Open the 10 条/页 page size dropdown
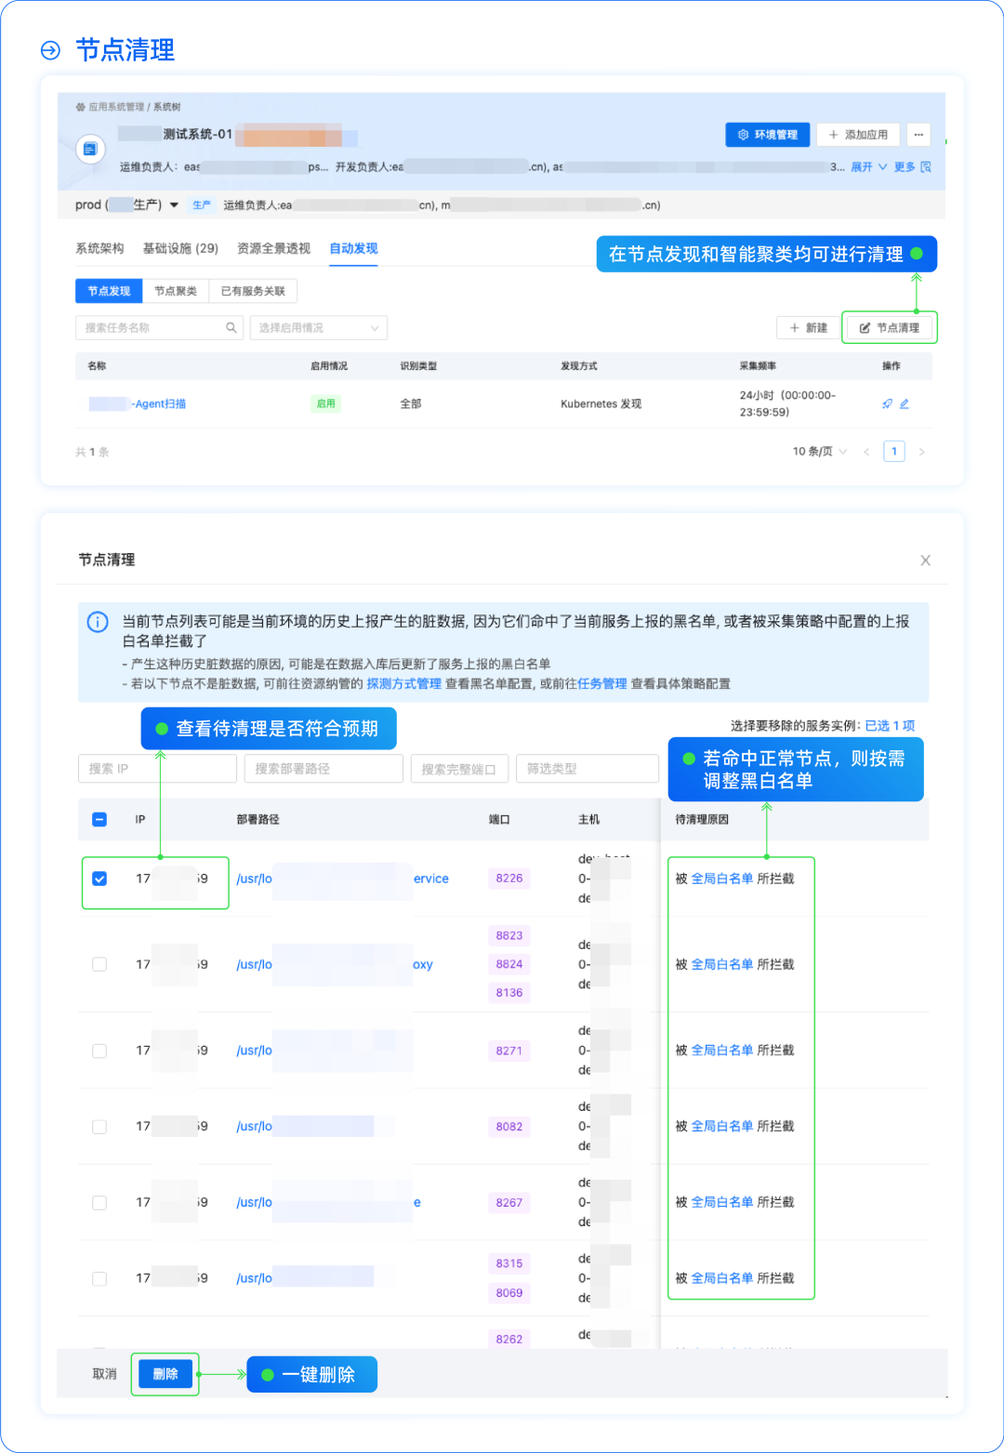Screen dimensions: 1004x1453 click(x=818, y=451)
